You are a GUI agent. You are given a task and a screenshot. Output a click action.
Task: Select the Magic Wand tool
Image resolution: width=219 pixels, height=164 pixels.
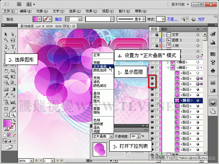tap(6, 40)
